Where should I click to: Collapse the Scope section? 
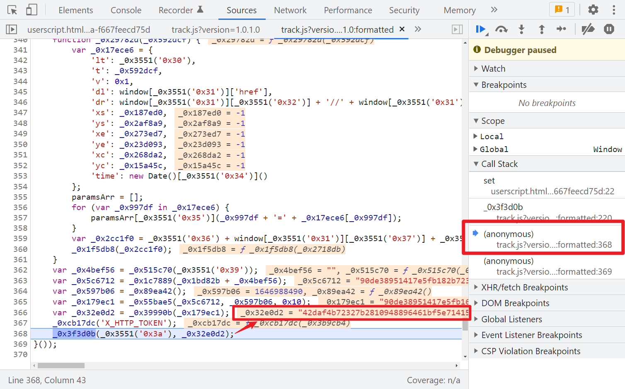pyautogui.click(x=547, y=121)
